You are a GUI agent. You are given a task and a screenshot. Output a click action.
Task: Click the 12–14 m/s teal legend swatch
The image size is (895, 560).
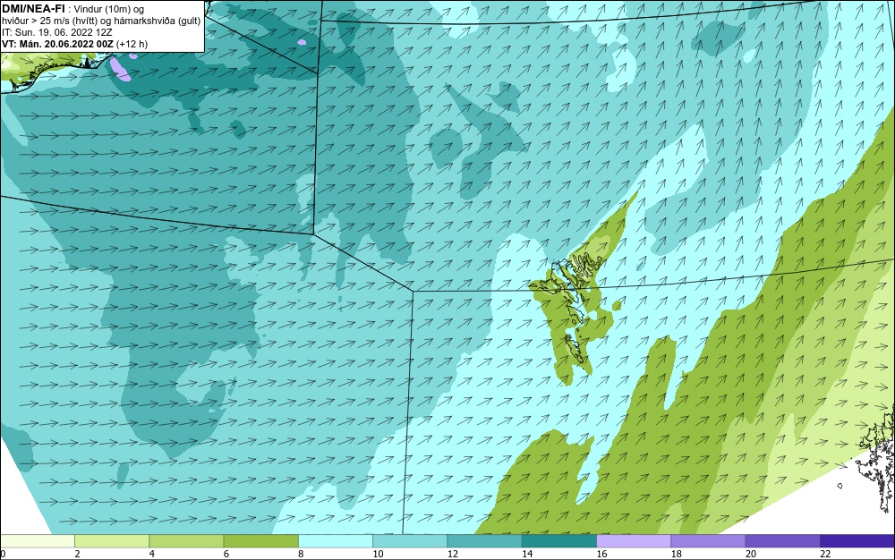pos(484,541)
